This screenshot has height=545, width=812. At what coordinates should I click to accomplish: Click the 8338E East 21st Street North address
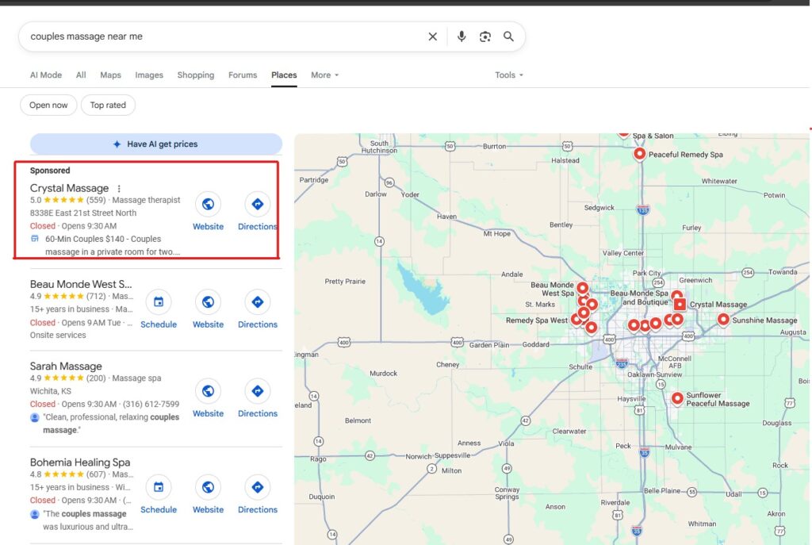tap(82, 213)
